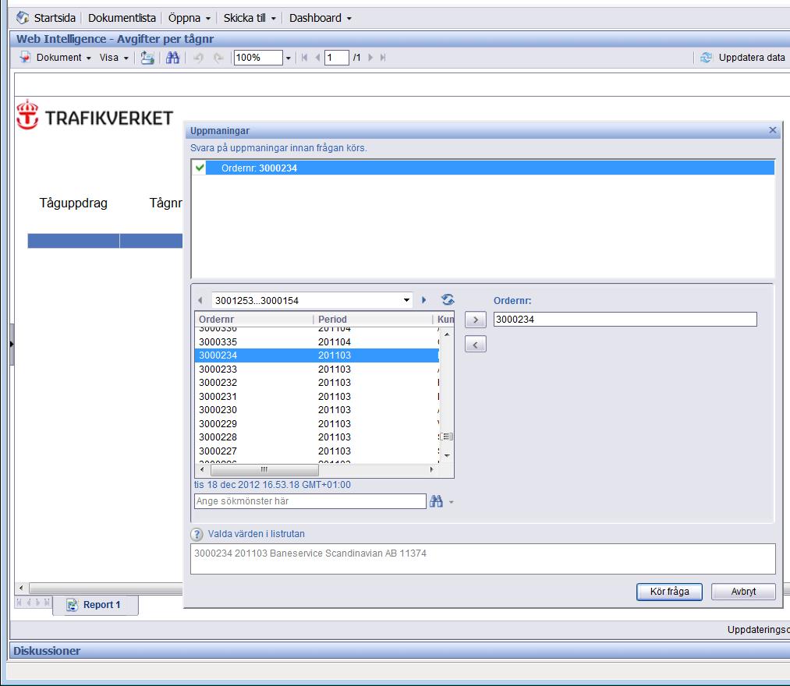Click the help icon beside Valda värden

[197, 535]
